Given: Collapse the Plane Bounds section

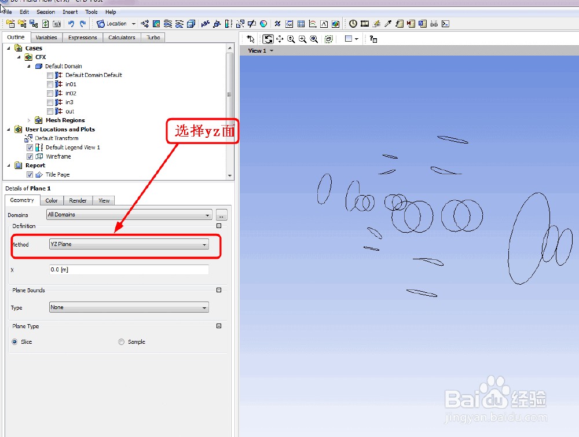Looking at the screenshot, I should click(x=219, y=290).
